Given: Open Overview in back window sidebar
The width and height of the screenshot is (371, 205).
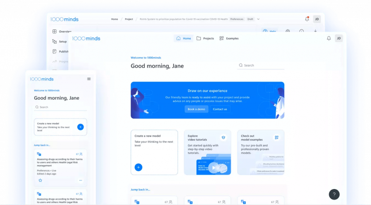Looking at the screenshot, I should 62,31.
